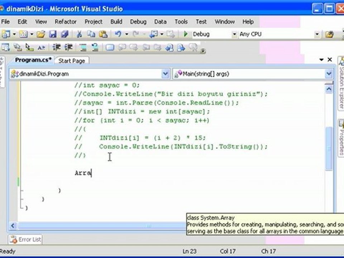The width and height of the screenshot is (344, 258).
Task: Click the folder icon right of Any CPU
Action: point(329,34)
